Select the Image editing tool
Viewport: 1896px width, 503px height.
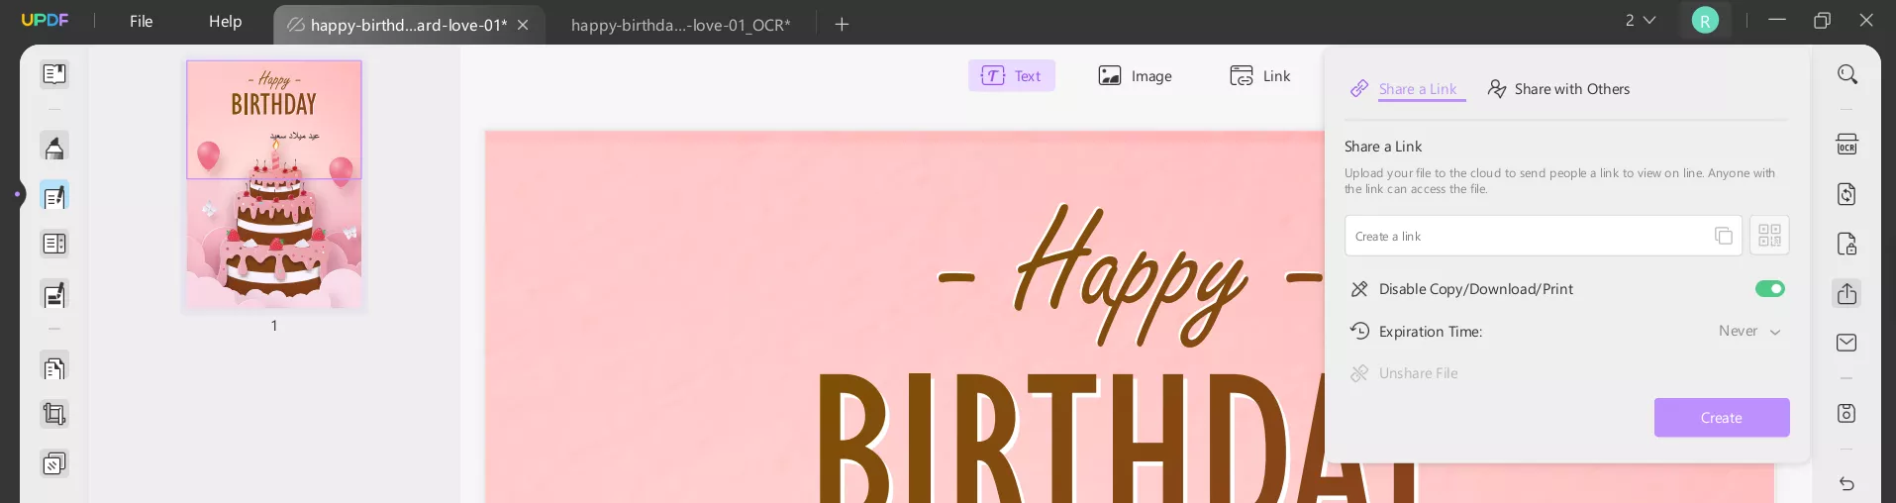pos(1136,75)
